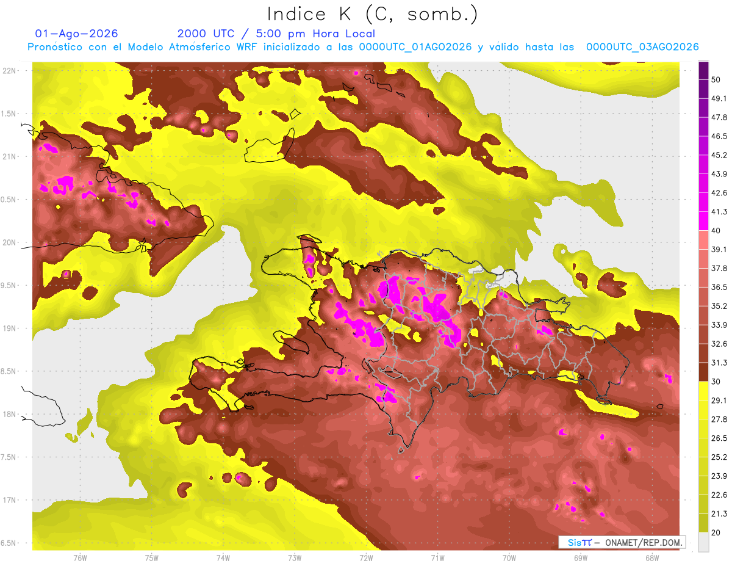Click the colorbar value '47.8'
The width and height of the screenshot is (732, 566).
(719, 117)
